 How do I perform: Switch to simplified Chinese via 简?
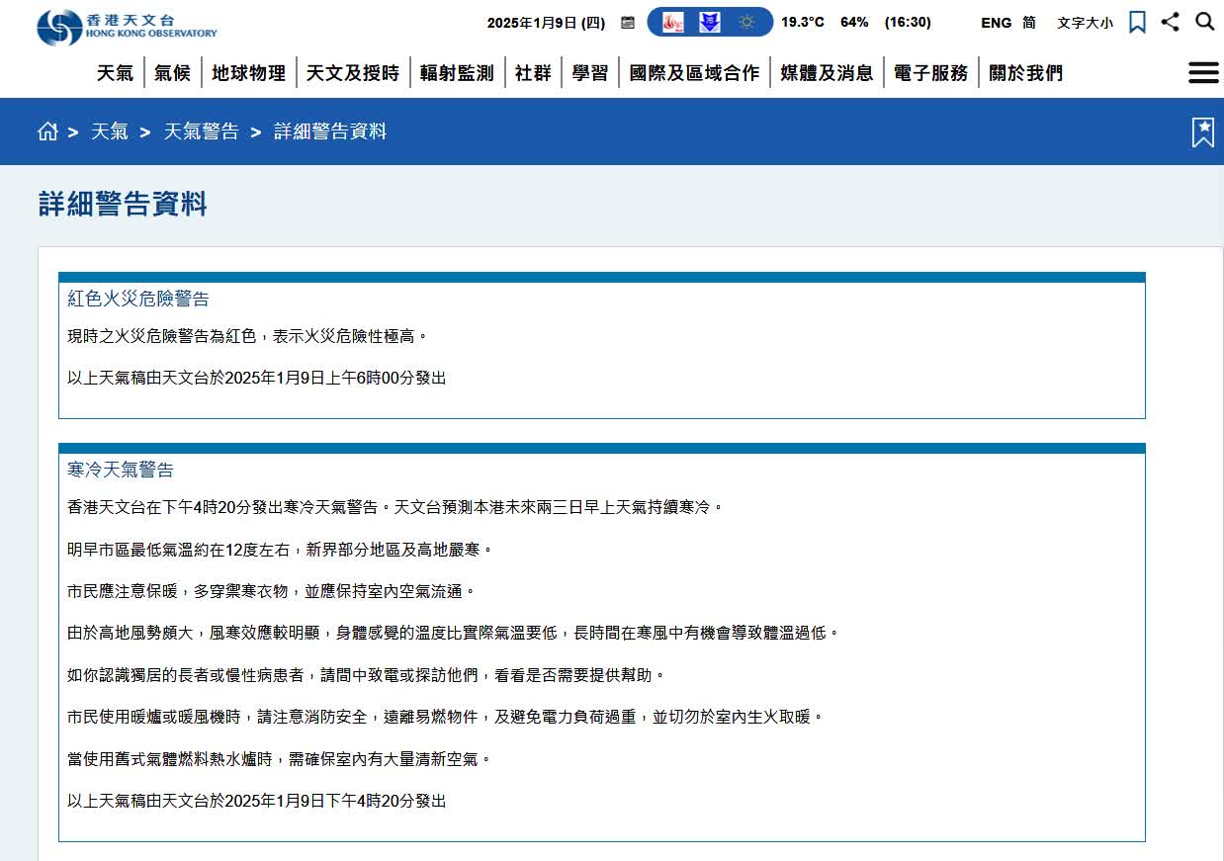pos(1028,22)
